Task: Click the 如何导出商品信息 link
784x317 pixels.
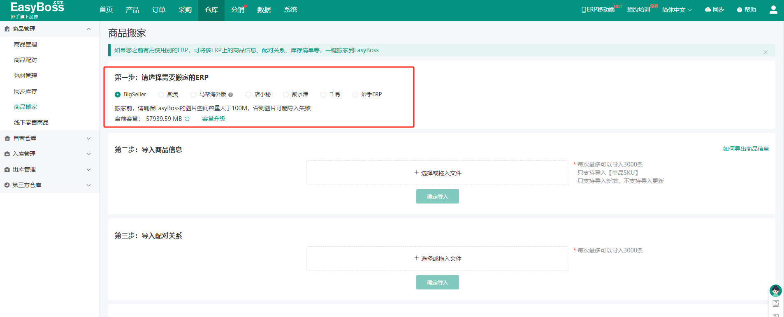Action: click(746, 149)
